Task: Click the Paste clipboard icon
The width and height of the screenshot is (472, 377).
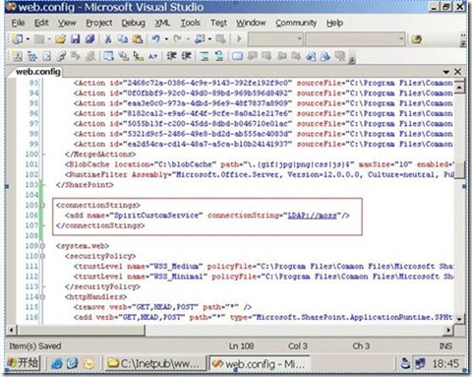Action: (138, 39)
